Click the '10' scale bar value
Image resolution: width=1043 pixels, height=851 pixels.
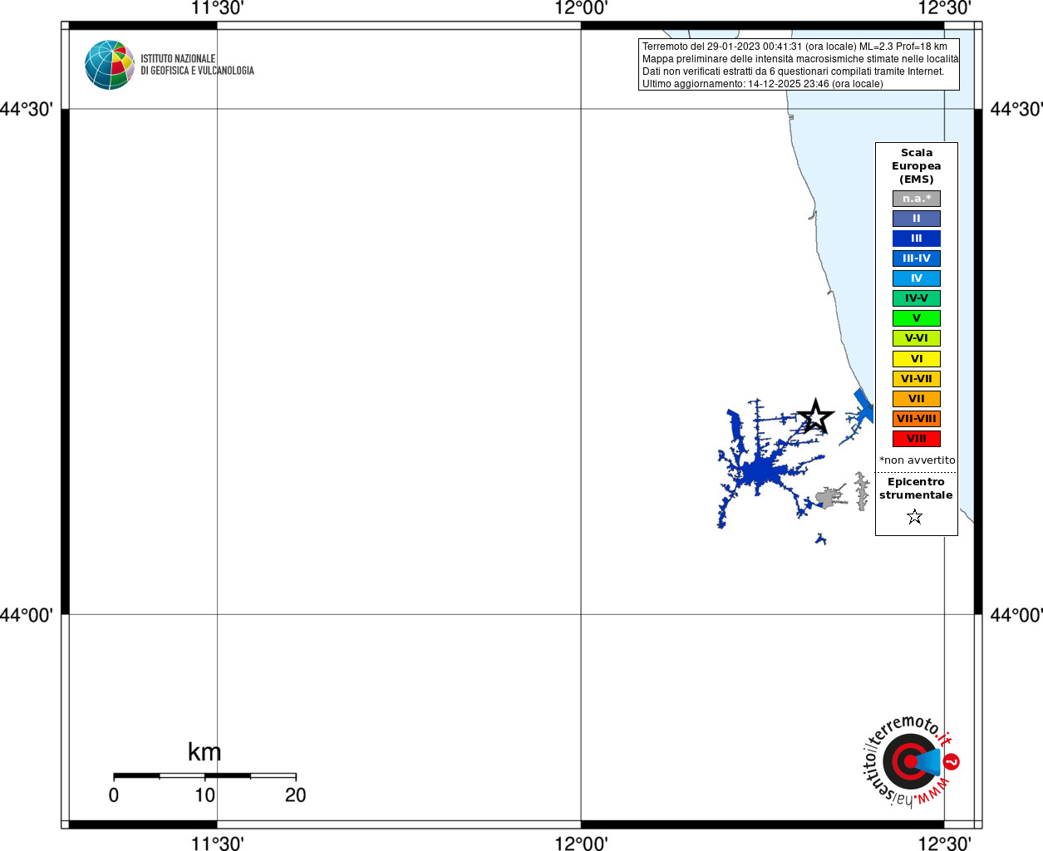(205, 795)
